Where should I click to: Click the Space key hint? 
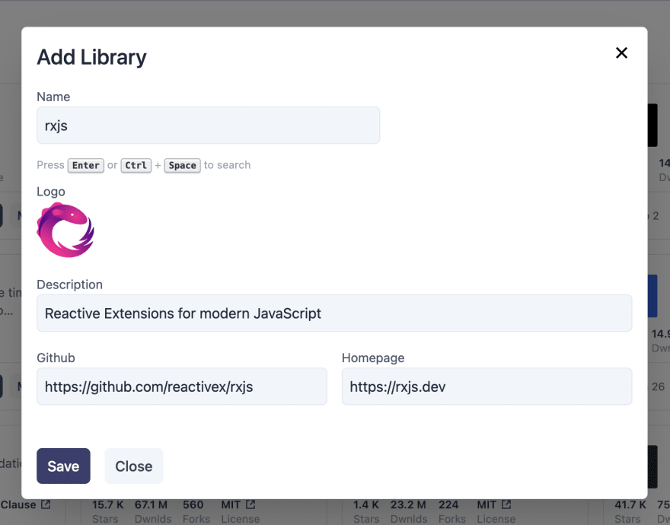pos(183,165)
